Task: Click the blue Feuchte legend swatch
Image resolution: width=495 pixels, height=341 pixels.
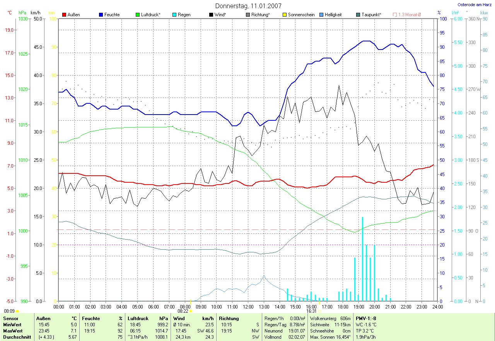Action: click(x=101, y=15)
